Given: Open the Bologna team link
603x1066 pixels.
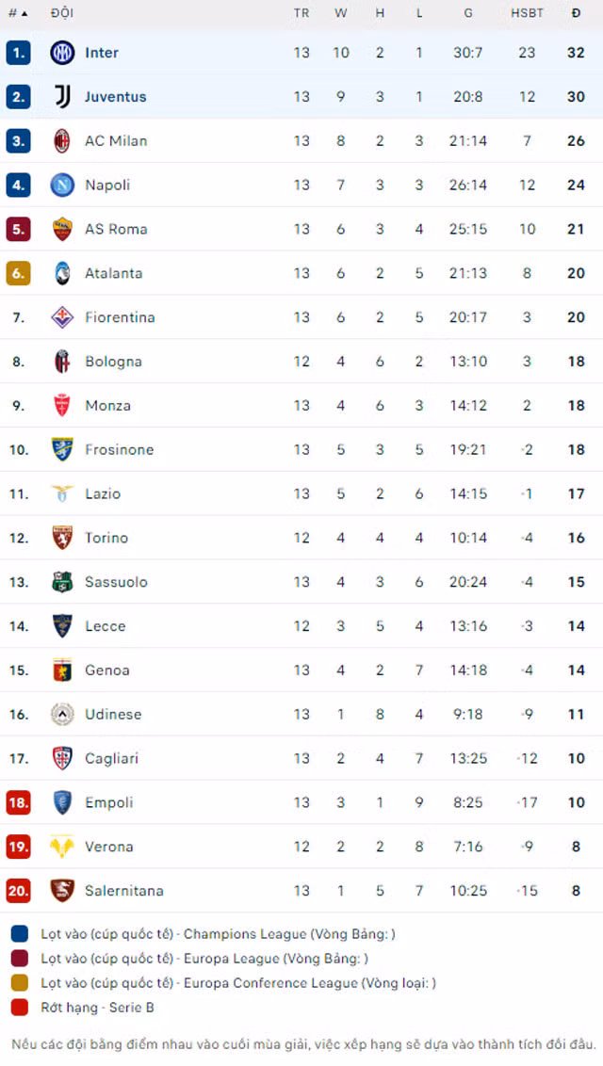Looking at the screenshot, I should (113, 362).
